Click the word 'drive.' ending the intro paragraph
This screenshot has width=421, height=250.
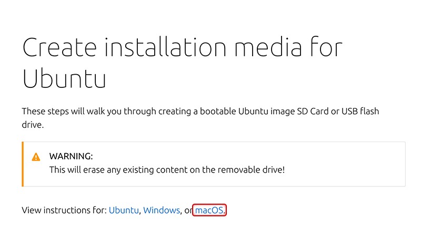click(33, 125)
